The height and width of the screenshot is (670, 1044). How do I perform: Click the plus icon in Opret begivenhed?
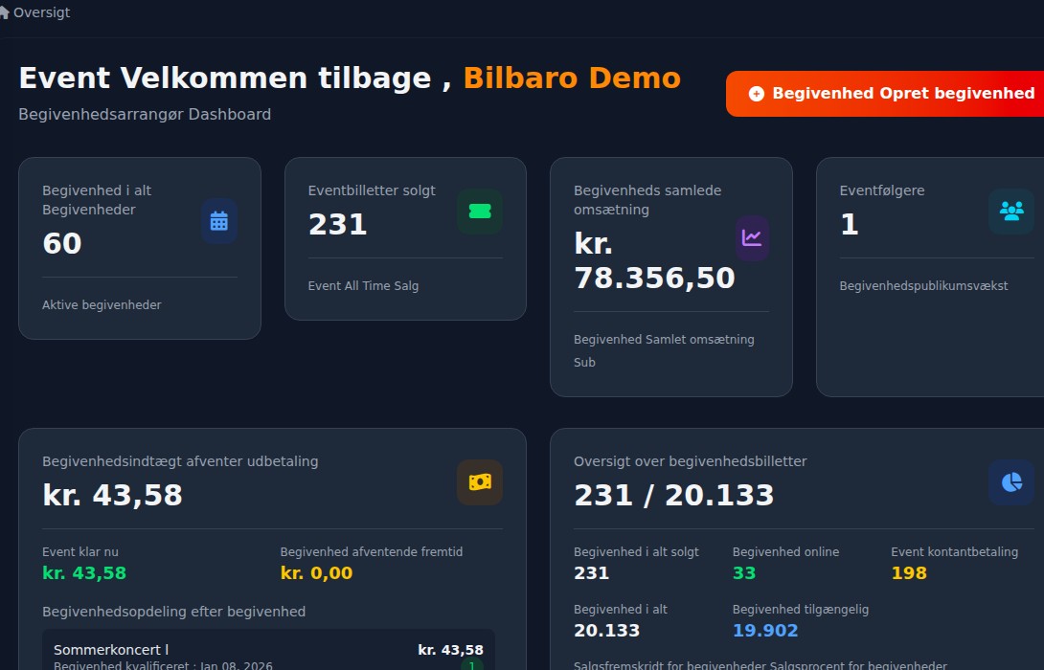pyautogui.click(x=757, y=94)
